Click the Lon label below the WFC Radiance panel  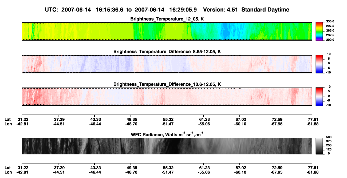8,172
